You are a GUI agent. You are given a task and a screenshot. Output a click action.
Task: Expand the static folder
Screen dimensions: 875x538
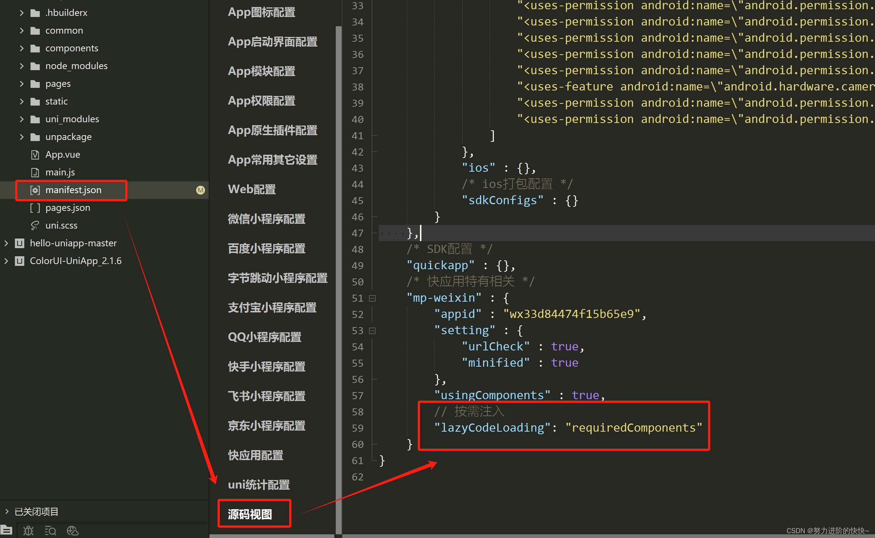click(x=21, y=102)
